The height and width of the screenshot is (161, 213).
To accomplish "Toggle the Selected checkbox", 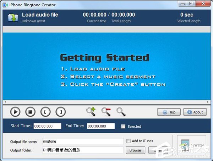I will (123, 126).
